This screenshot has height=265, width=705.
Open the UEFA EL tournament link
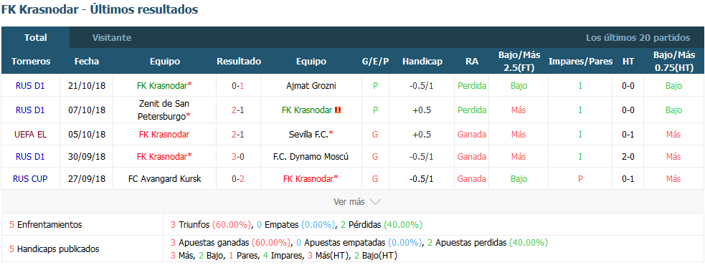click(x=31, y=135)
